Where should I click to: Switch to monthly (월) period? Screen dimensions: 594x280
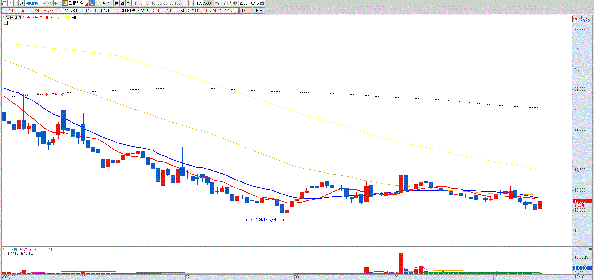click(104, 3)
